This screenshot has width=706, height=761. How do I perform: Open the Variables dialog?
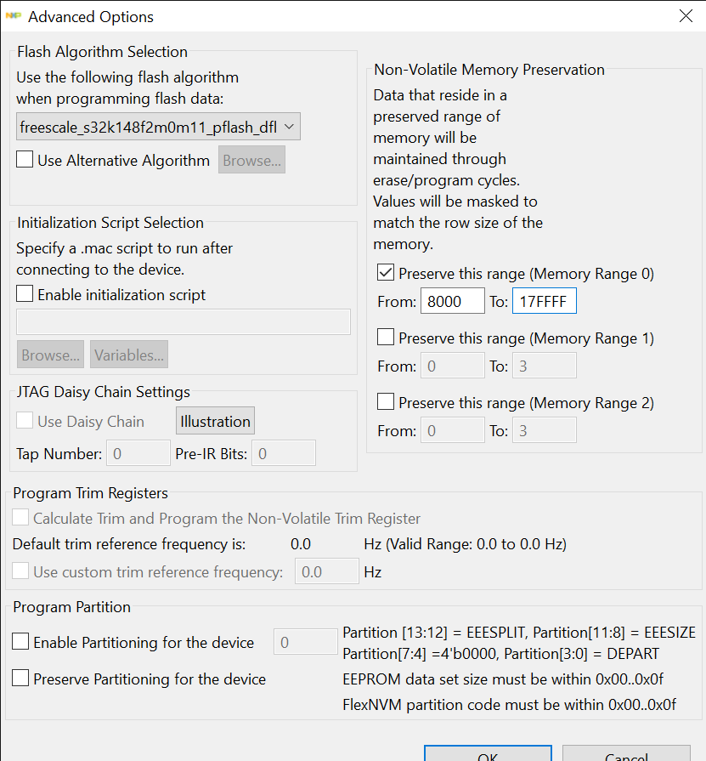pyautogui.click(x=128, y=355)
